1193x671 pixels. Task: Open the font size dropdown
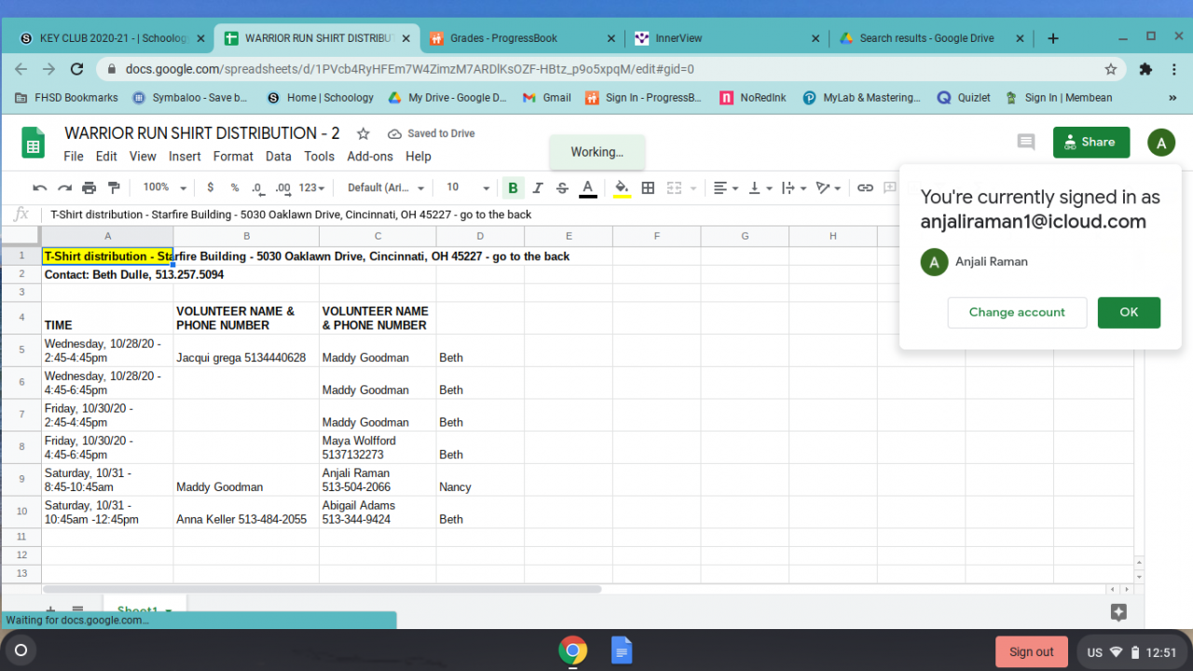click(467, 187)
